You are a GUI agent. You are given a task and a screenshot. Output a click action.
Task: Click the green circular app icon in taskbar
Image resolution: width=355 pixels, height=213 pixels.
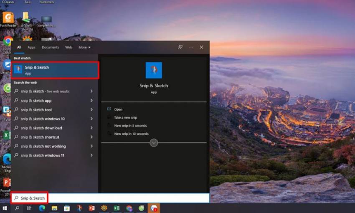tap(142, 208)
